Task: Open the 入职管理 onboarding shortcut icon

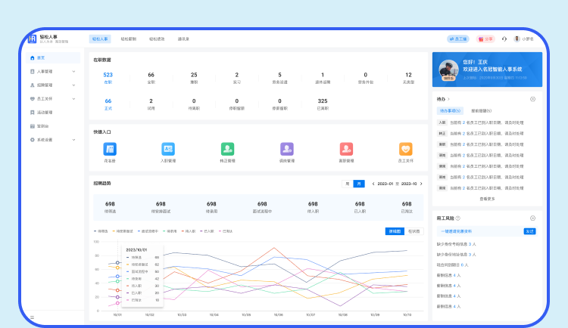Action: tap(167, 150)
